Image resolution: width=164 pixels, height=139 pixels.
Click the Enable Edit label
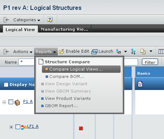click(x=78, y=51)
